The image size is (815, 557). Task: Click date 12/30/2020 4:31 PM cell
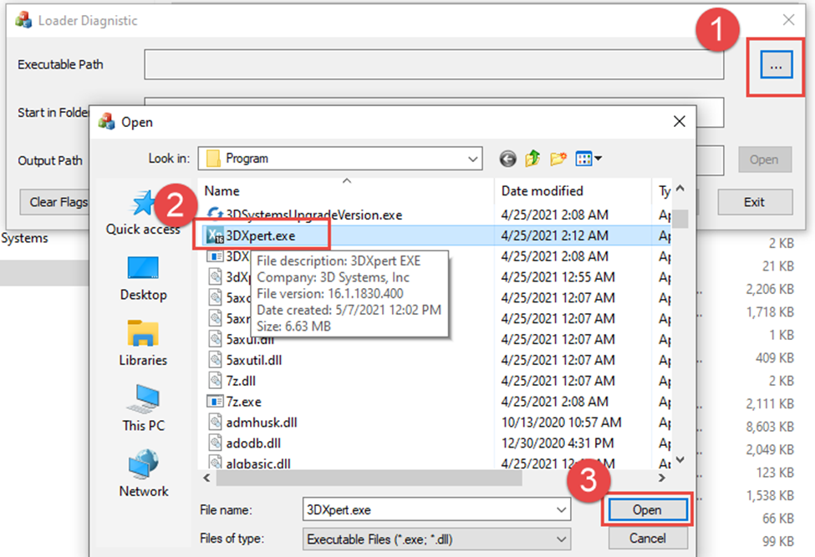click(x=558, y=443)
